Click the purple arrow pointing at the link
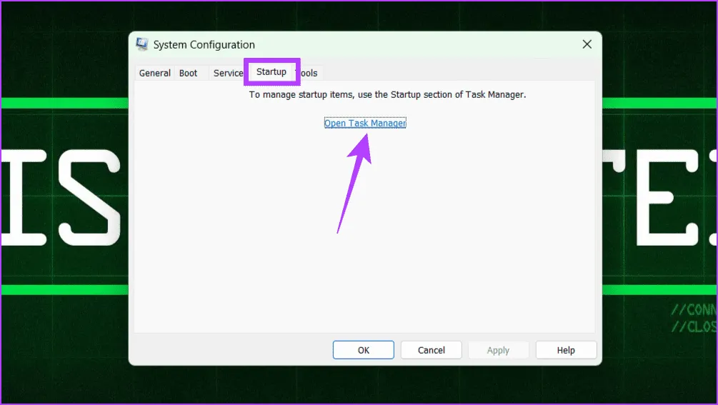 point(354,182)
